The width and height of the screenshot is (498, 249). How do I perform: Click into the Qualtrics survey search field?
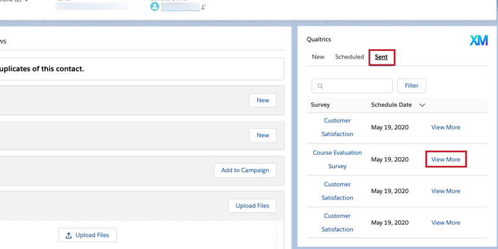(352, 86)
